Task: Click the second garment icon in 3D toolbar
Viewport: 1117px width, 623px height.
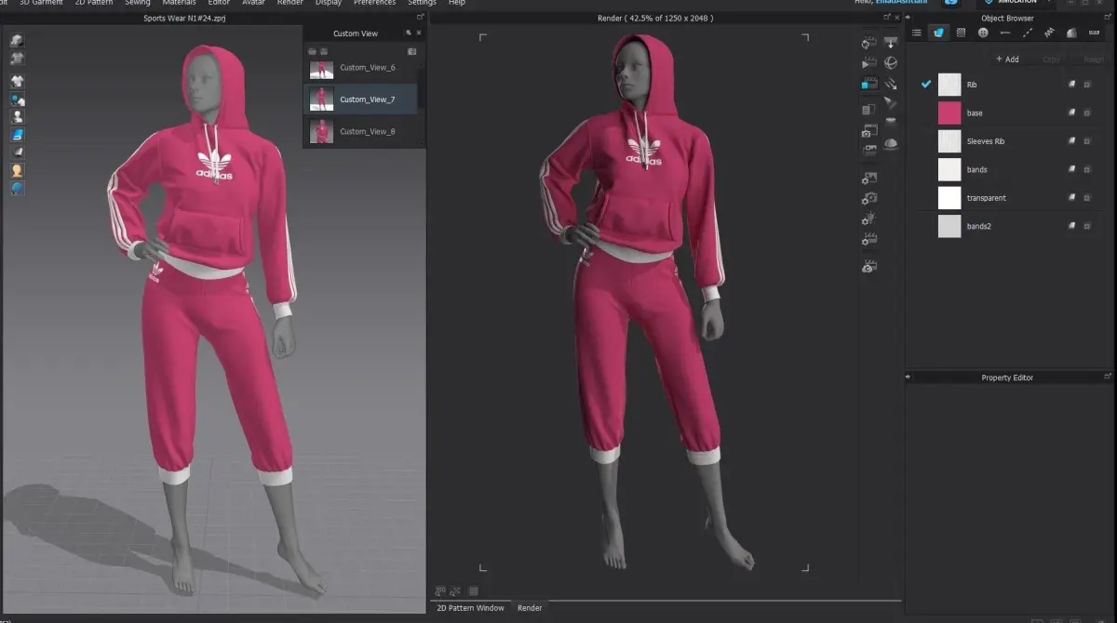Action: pos(17,58)
